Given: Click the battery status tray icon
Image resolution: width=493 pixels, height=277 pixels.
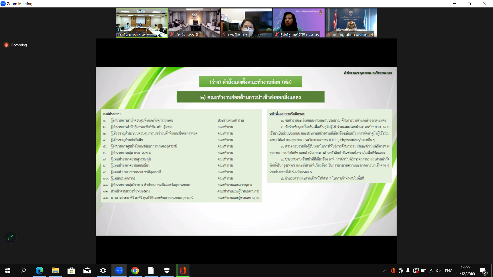Looking at the screenshot, I should coord(424,271).
